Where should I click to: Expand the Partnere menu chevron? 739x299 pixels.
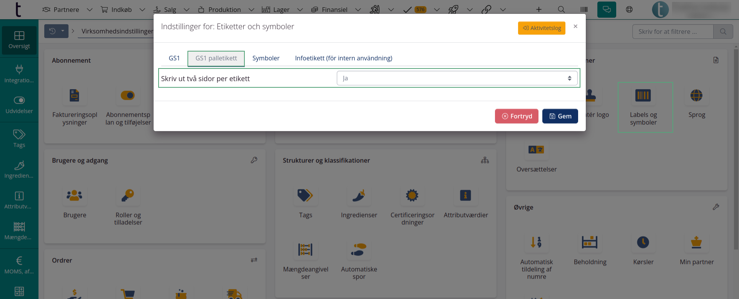[x=90, y=10]
